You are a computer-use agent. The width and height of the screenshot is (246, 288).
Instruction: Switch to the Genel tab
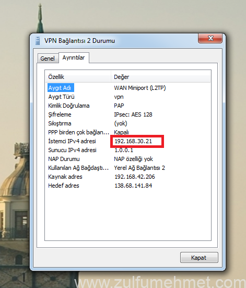point(48,59)
